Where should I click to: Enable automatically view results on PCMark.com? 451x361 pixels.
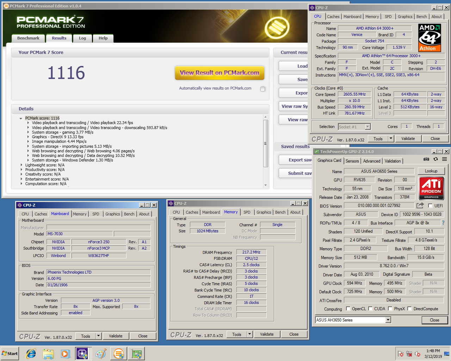click(262, 89)
